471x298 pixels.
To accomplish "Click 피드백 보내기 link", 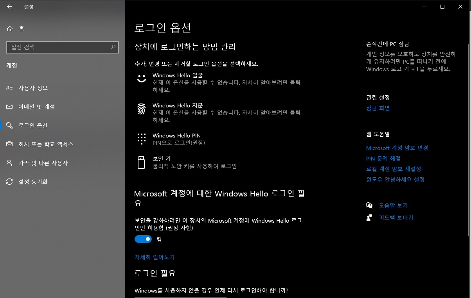I will tap(396, 218).
